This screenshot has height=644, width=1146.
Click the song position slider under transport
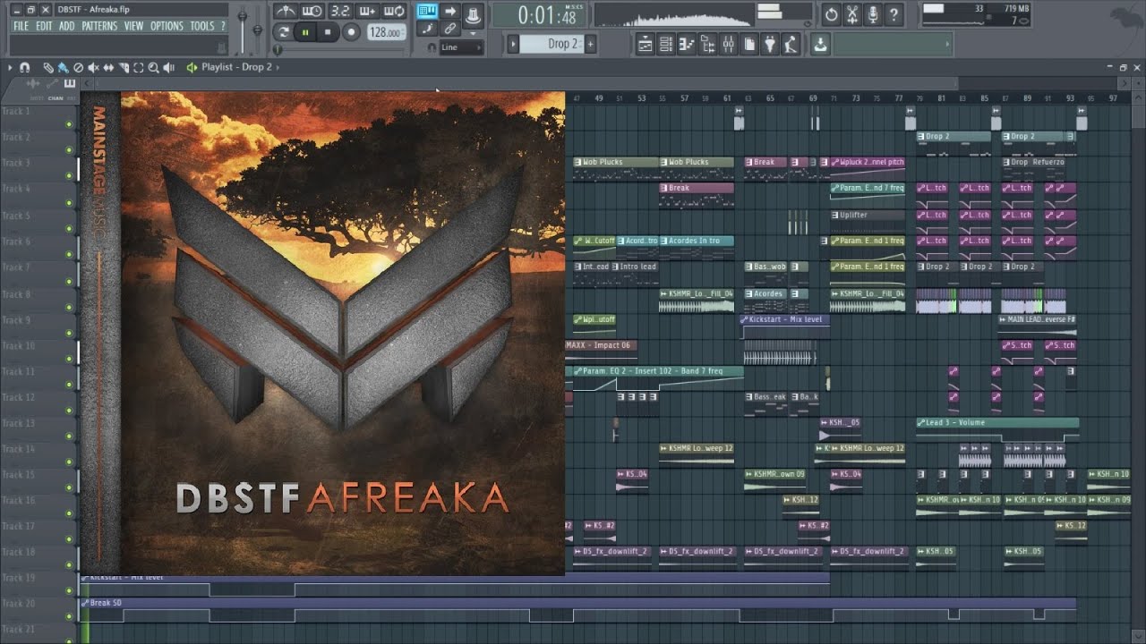[x=340, y=50]
